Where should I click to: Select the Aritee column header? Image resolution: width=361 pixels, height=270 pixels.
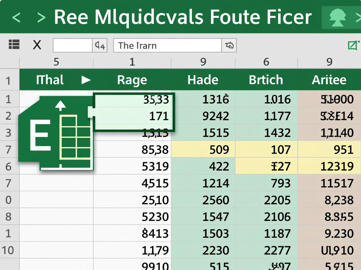pyautogui.click(x=329, y=80)
